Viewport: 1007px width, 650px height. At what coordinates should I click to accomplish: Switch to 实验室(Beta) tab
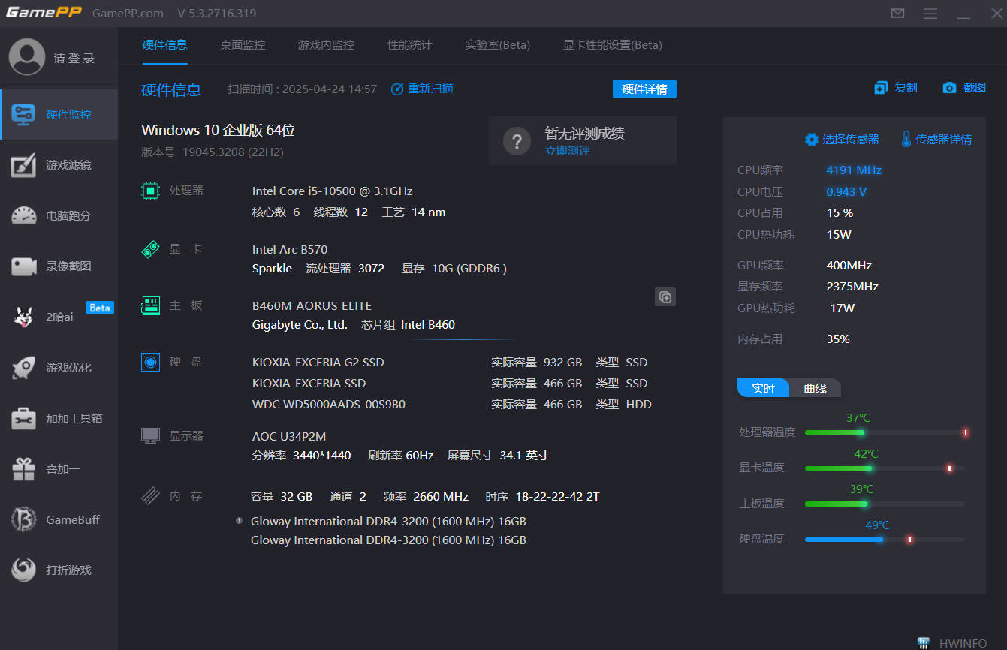pos(497,44)
